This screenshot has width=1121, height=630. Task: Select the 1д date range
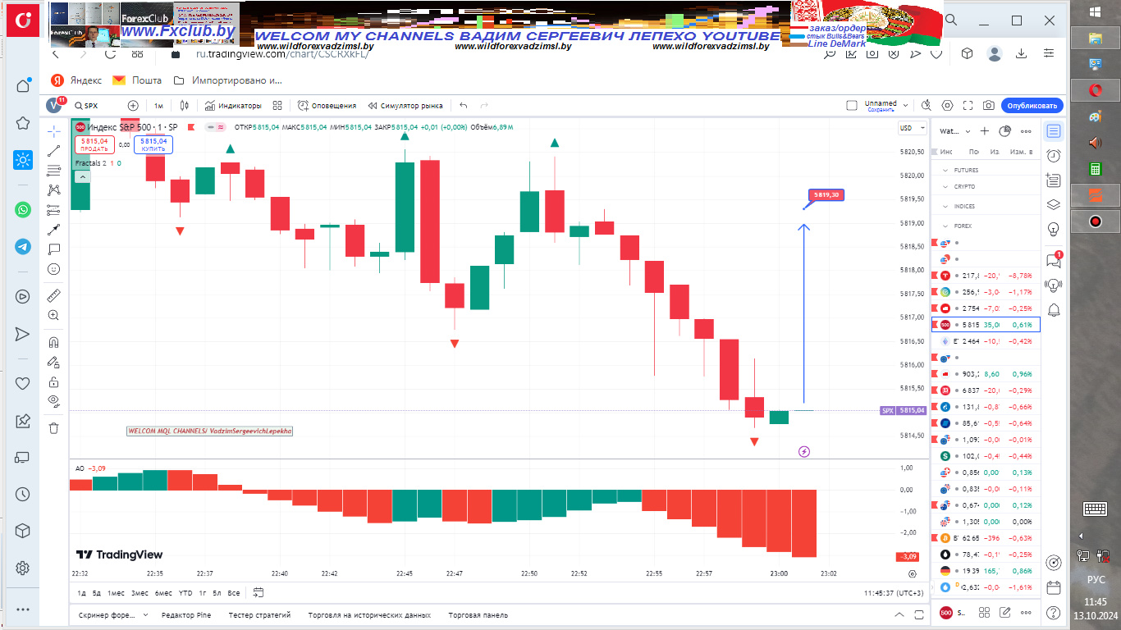click(x=81, y=592)
